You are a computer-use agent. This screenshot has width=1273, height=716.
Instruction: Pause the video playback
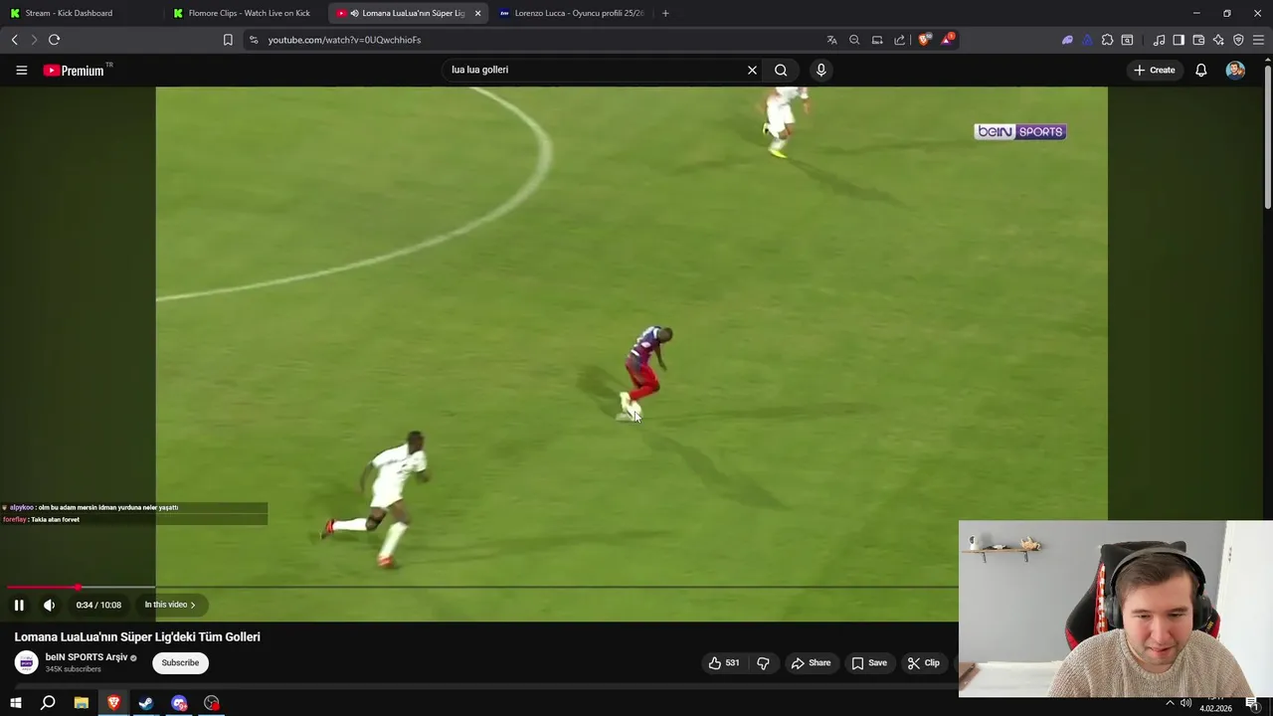click(19, 605)
